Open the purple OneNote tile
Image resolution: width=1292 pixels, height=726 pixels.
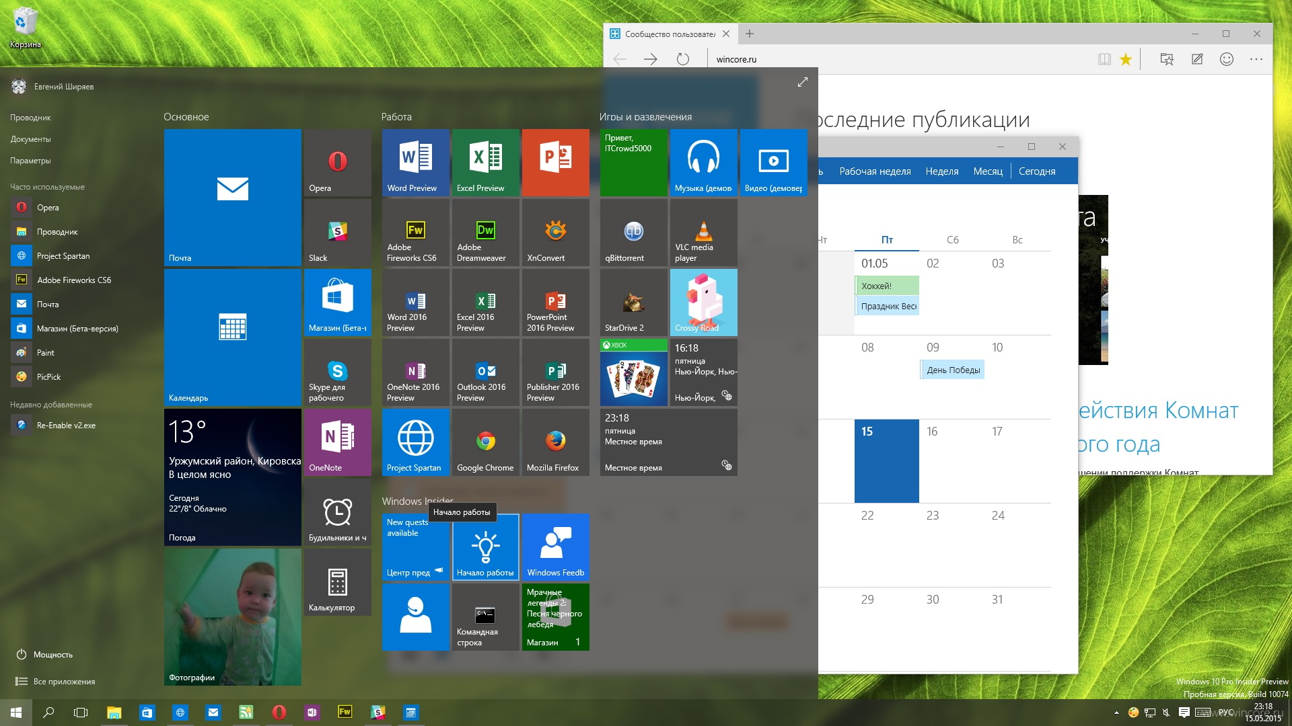(x=337, y=442)
